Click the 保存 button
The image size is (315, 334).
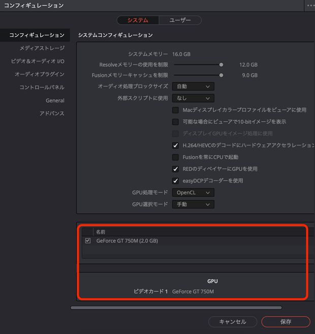click(286, 322)
